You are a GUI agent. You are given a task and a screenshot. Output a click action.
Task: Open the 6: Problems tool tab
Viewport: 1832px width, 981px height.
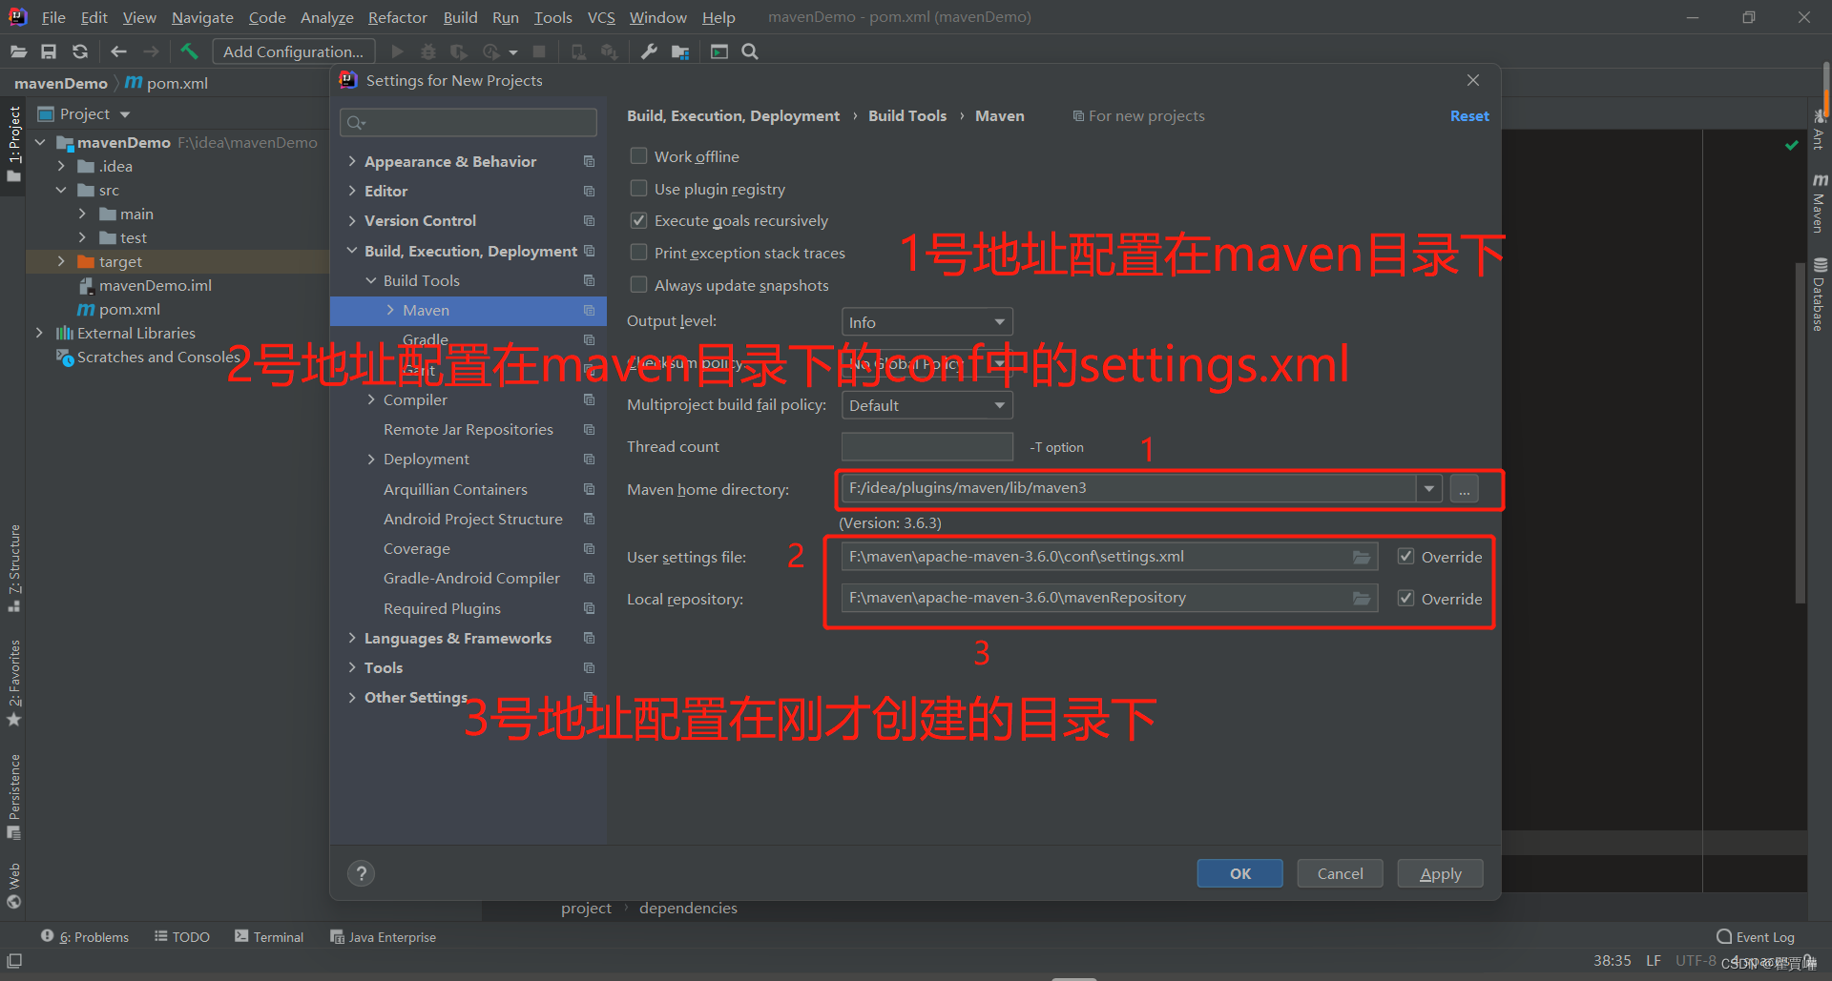point(85,937)
